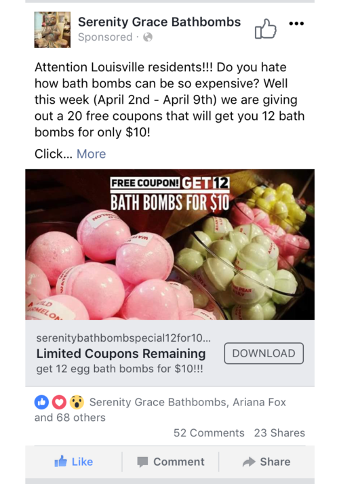Open Serenity Grace Bathbombs page name

point(159,22)
